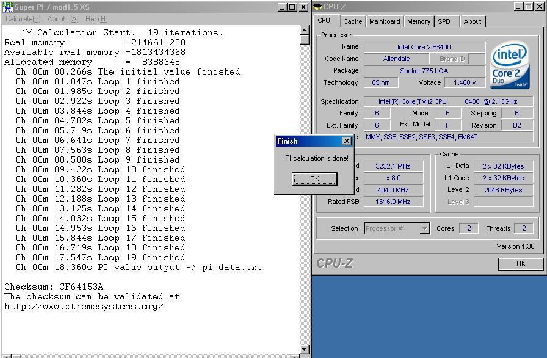
Task: Click the Cores count value
Action: [x=469, y=228]
